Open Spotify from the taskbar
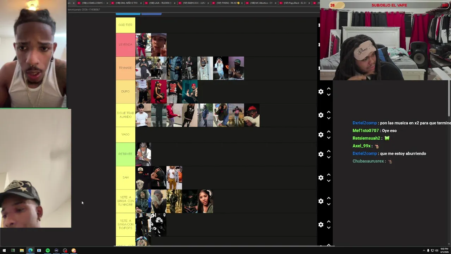 [x=48, y=250]
